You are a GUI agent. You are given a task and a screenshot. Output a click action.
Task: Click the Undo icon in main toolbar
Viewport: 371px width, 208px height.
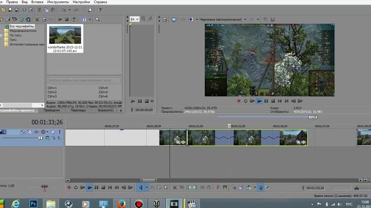pyautogui.click(x=63, y=10)
